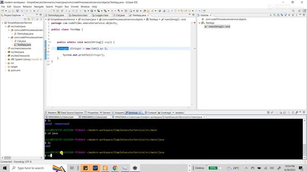
Task: Maximize the Outline panel
Action: pos(304,15)
